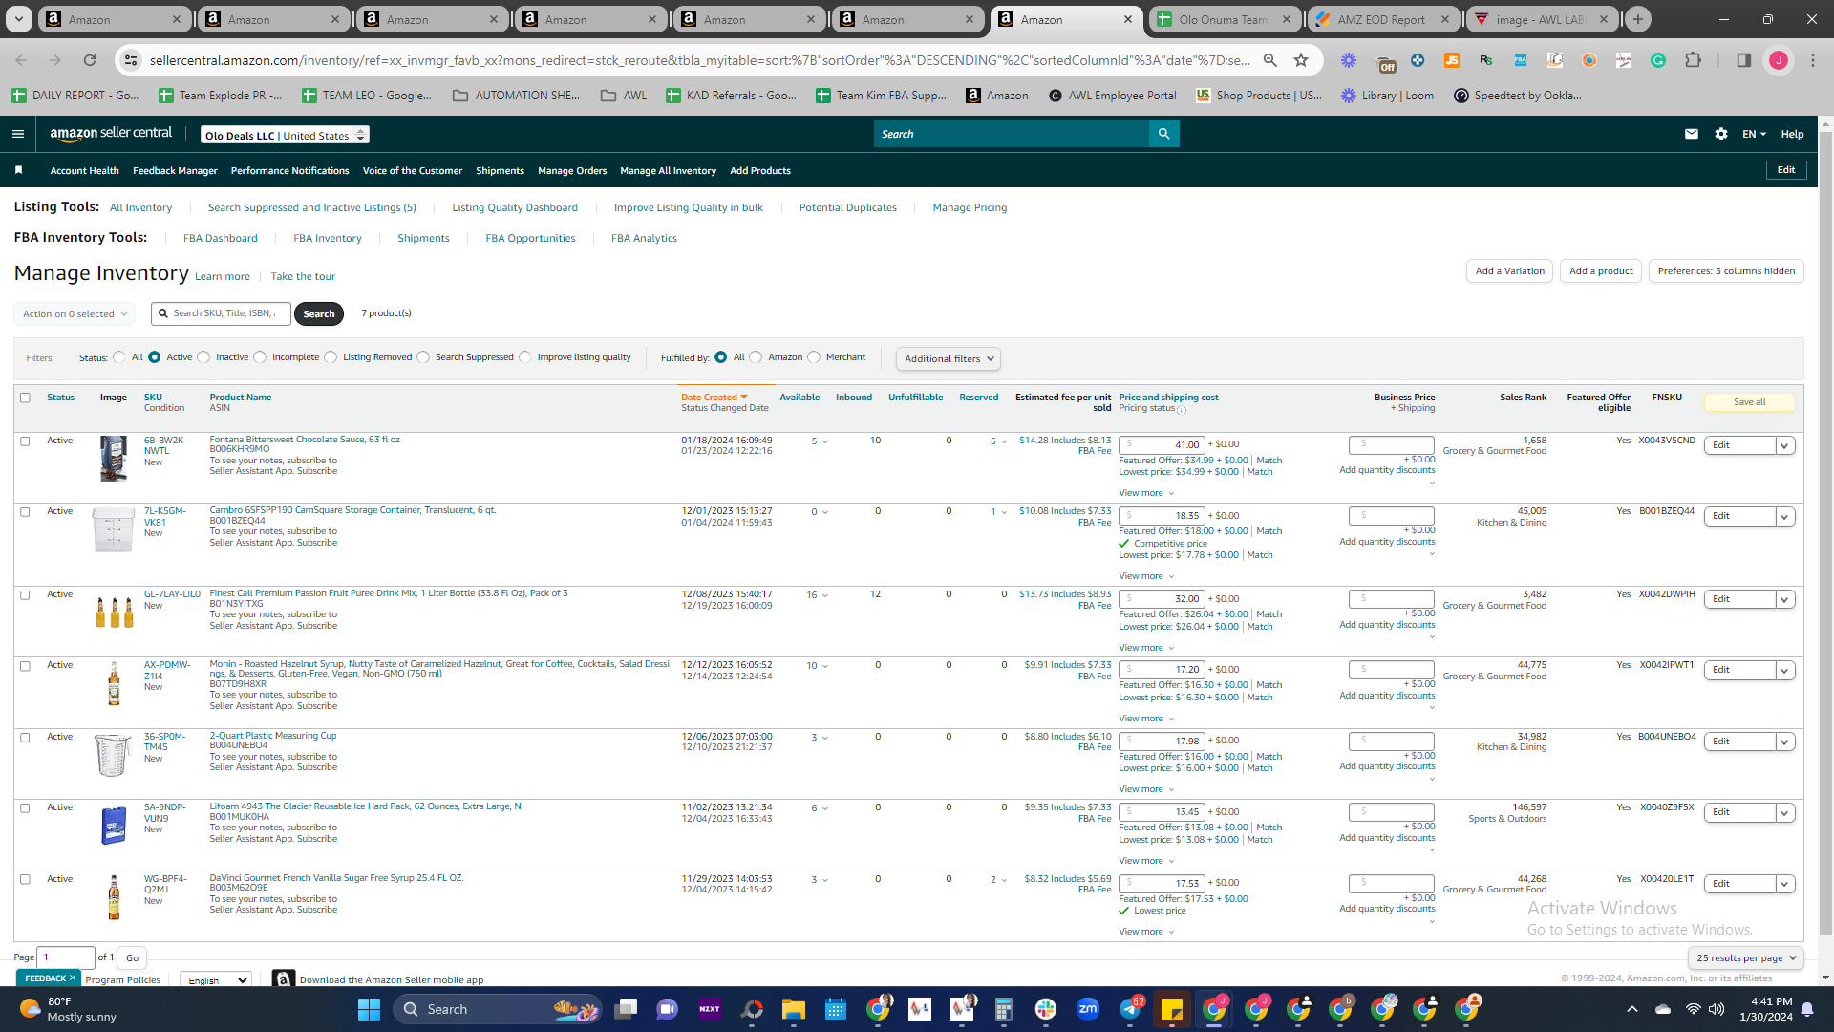
Task: Expand the Additional filters dropdown
Action: point(949,359)
